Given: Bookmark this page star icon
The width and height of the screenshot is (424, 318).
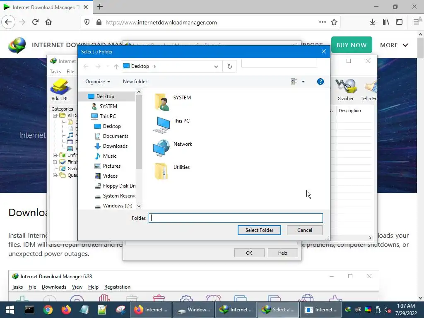Looking at the screenshot, I should point(334,22).
